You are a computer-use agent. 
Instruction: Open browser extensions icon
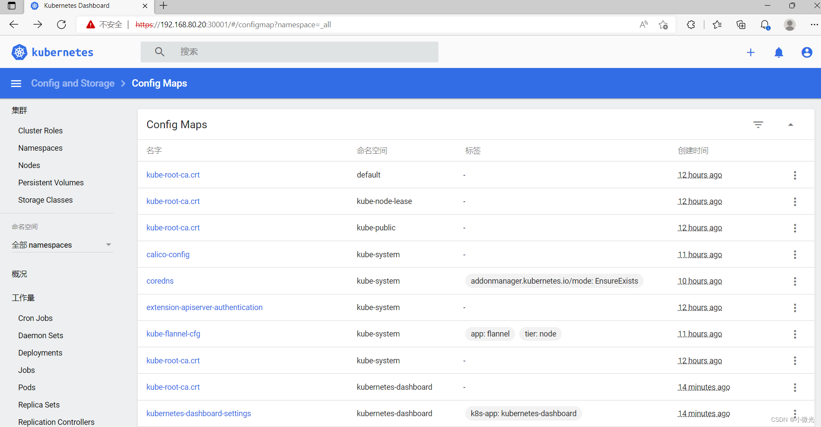691,25
